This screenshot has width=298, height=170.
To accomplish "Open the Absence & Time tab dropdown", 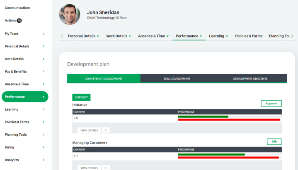I will (x=167, y=36).
